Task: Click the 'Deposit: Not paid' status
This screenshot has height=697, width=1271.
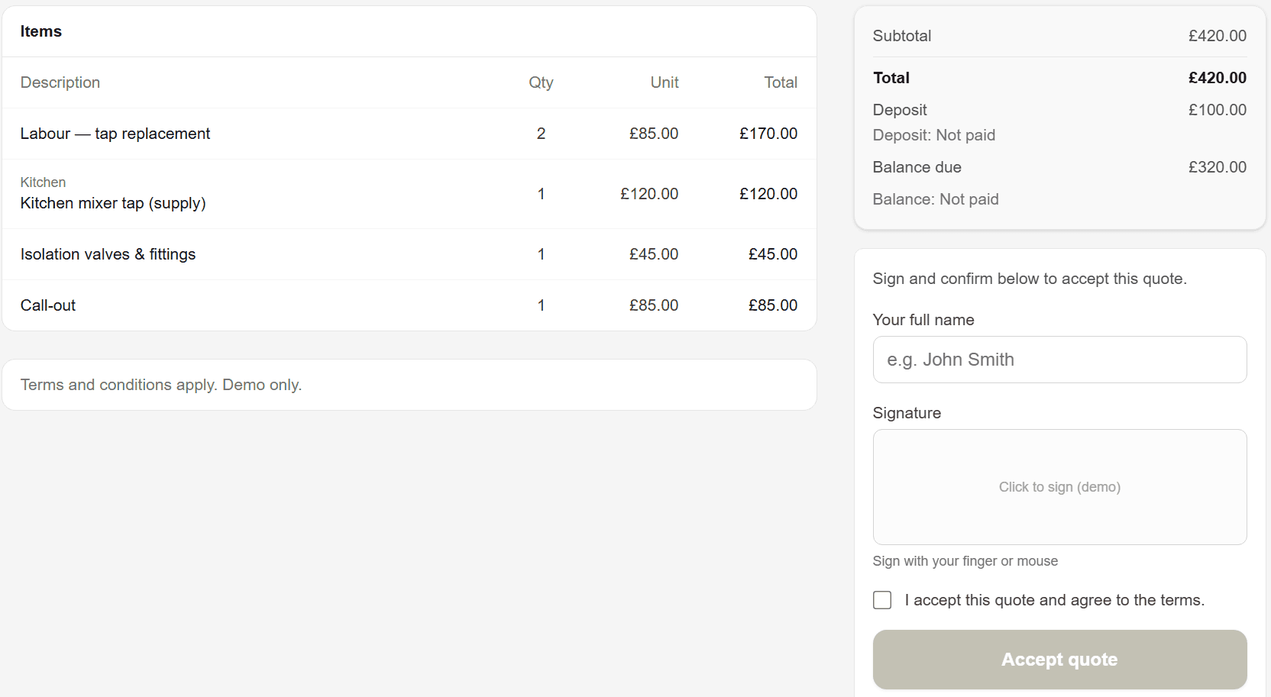Action: coord(933,135)
